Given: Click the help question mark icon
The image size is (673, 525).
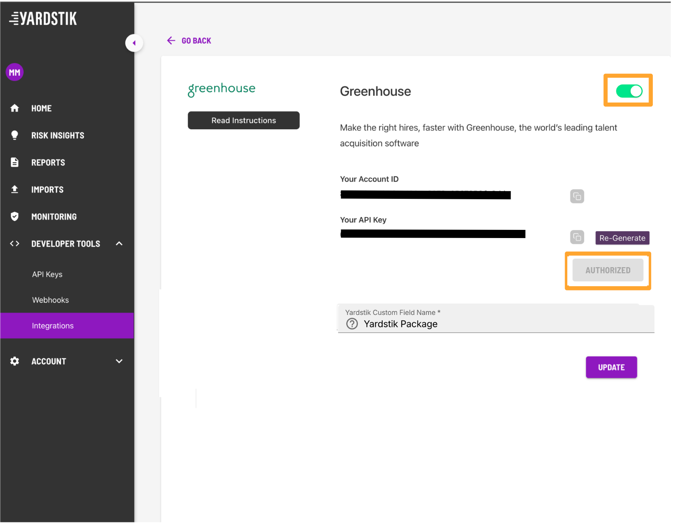Looking at the screenshot, I should (352, 324).
